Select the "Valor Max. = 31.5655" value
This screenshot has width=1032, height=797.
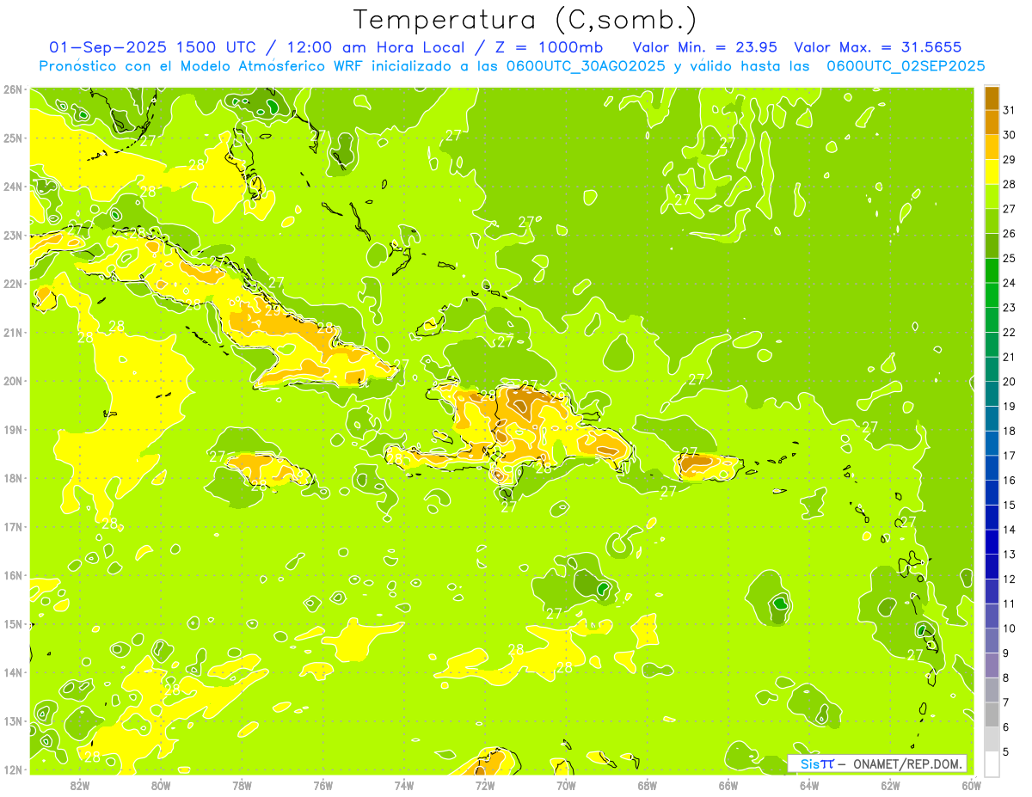[x=877, y=47]
